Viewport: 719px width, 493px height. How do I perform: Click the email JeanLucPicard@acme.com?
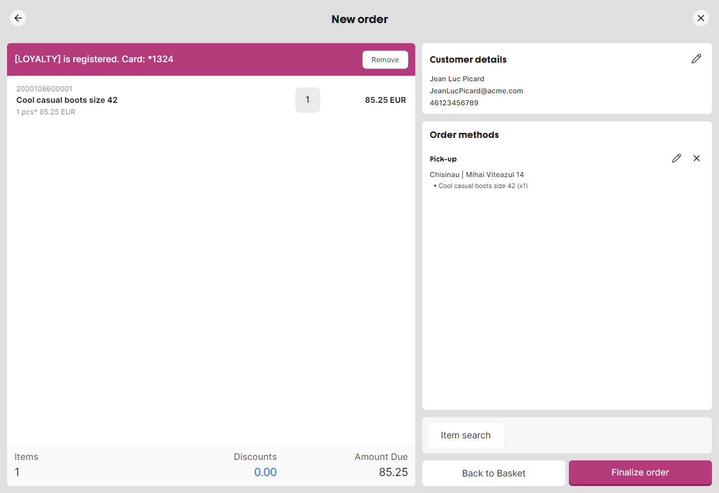[x=476, y=91]
